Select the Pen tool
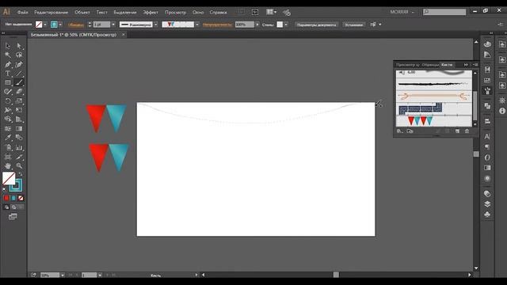Viewport: 507px width, 285px height. coord(8,64)
